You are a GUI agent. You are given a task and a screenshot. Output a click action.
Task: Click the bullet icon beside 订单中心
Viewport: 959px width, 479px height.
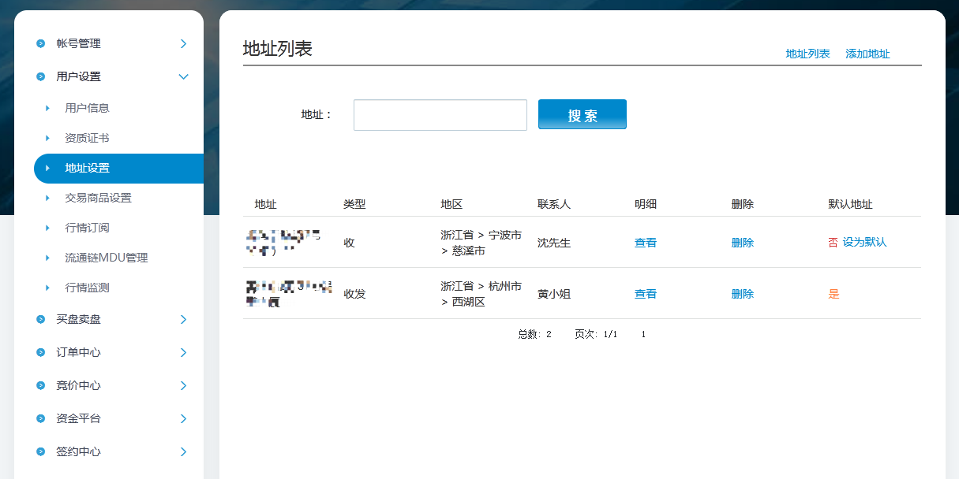point(41,352)
